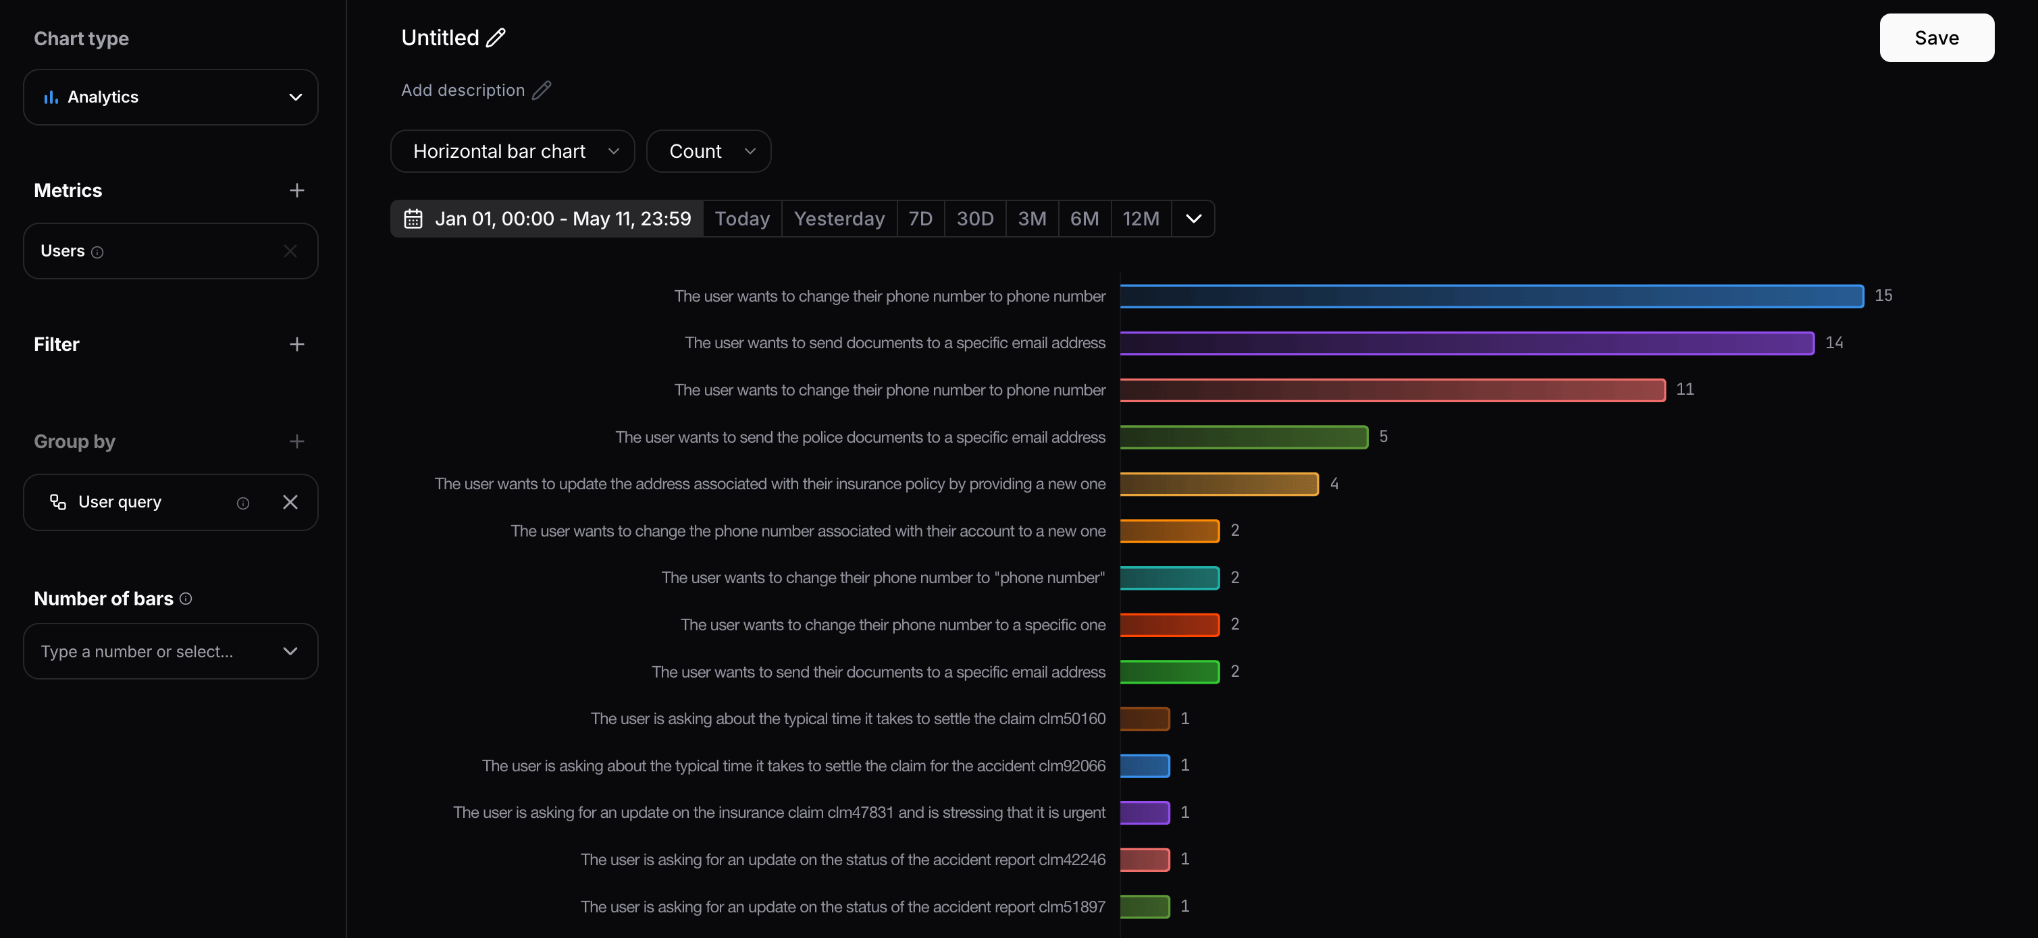Image resolution: width=2038 pixels, height=938 pixels.
Task: Click the Untitled chart title
Action: click(440, 38)
